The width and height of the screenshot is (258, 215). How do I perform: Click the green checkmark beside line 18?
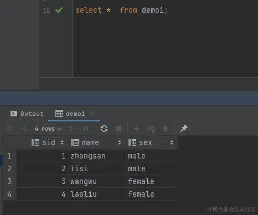(59, 10)
